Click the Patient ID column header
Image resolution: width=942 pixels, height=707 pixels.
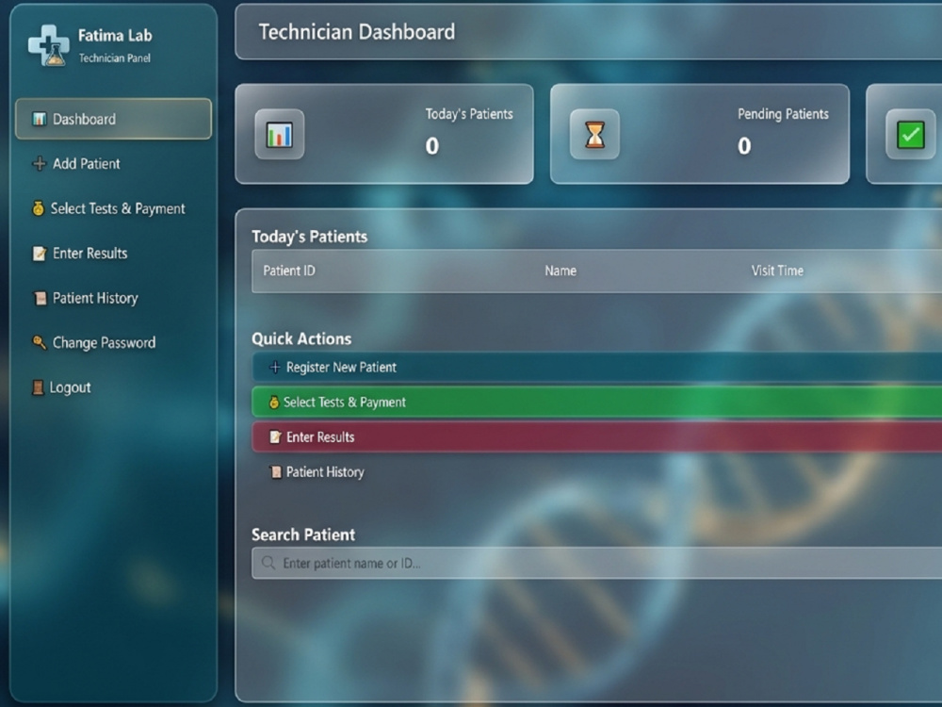click(289, 271)
